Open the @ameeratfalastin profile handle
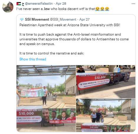 pyautogui.click(x=39, y=4)
